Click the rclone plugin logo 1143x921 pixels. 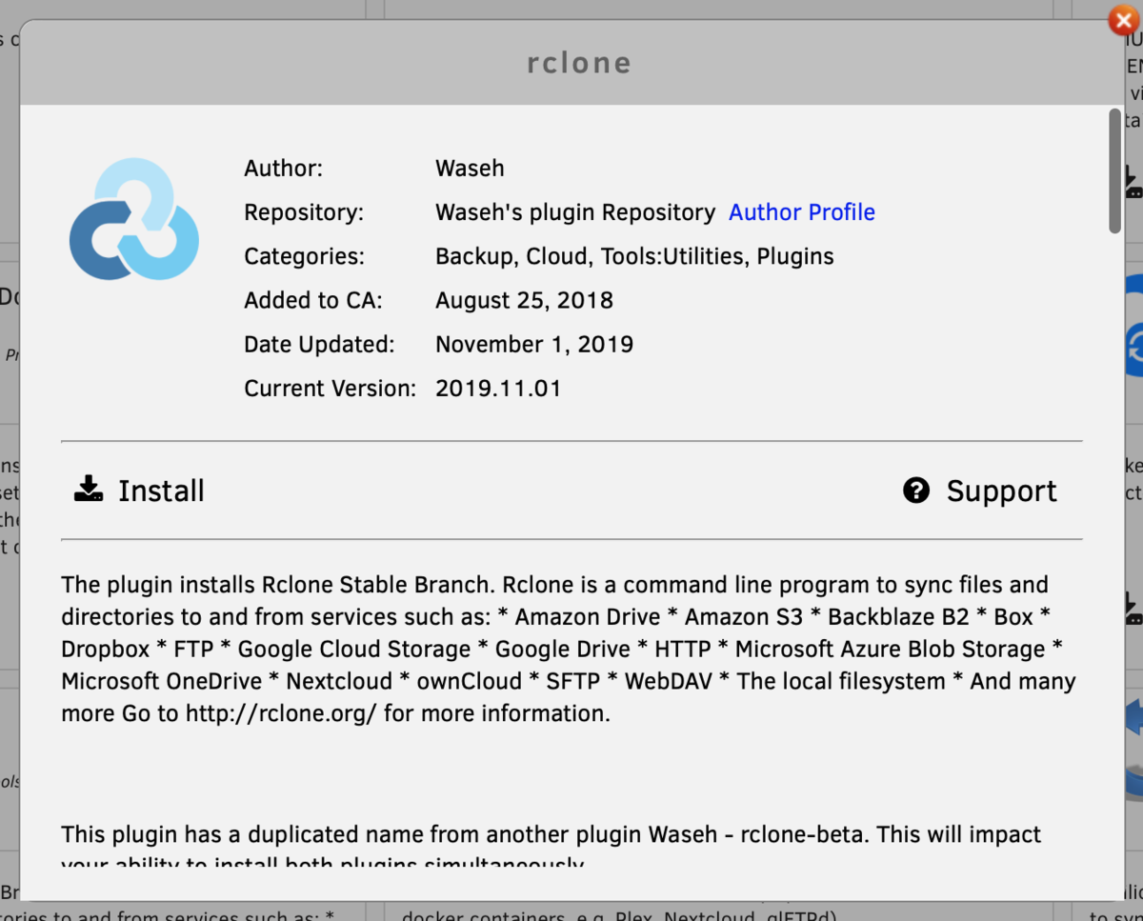pyautogui.click(x=134, y=219)
